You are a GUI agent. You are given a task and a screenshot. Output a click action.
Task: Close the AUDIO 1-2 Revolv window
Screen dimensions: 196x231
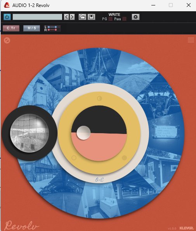point(189,5)
